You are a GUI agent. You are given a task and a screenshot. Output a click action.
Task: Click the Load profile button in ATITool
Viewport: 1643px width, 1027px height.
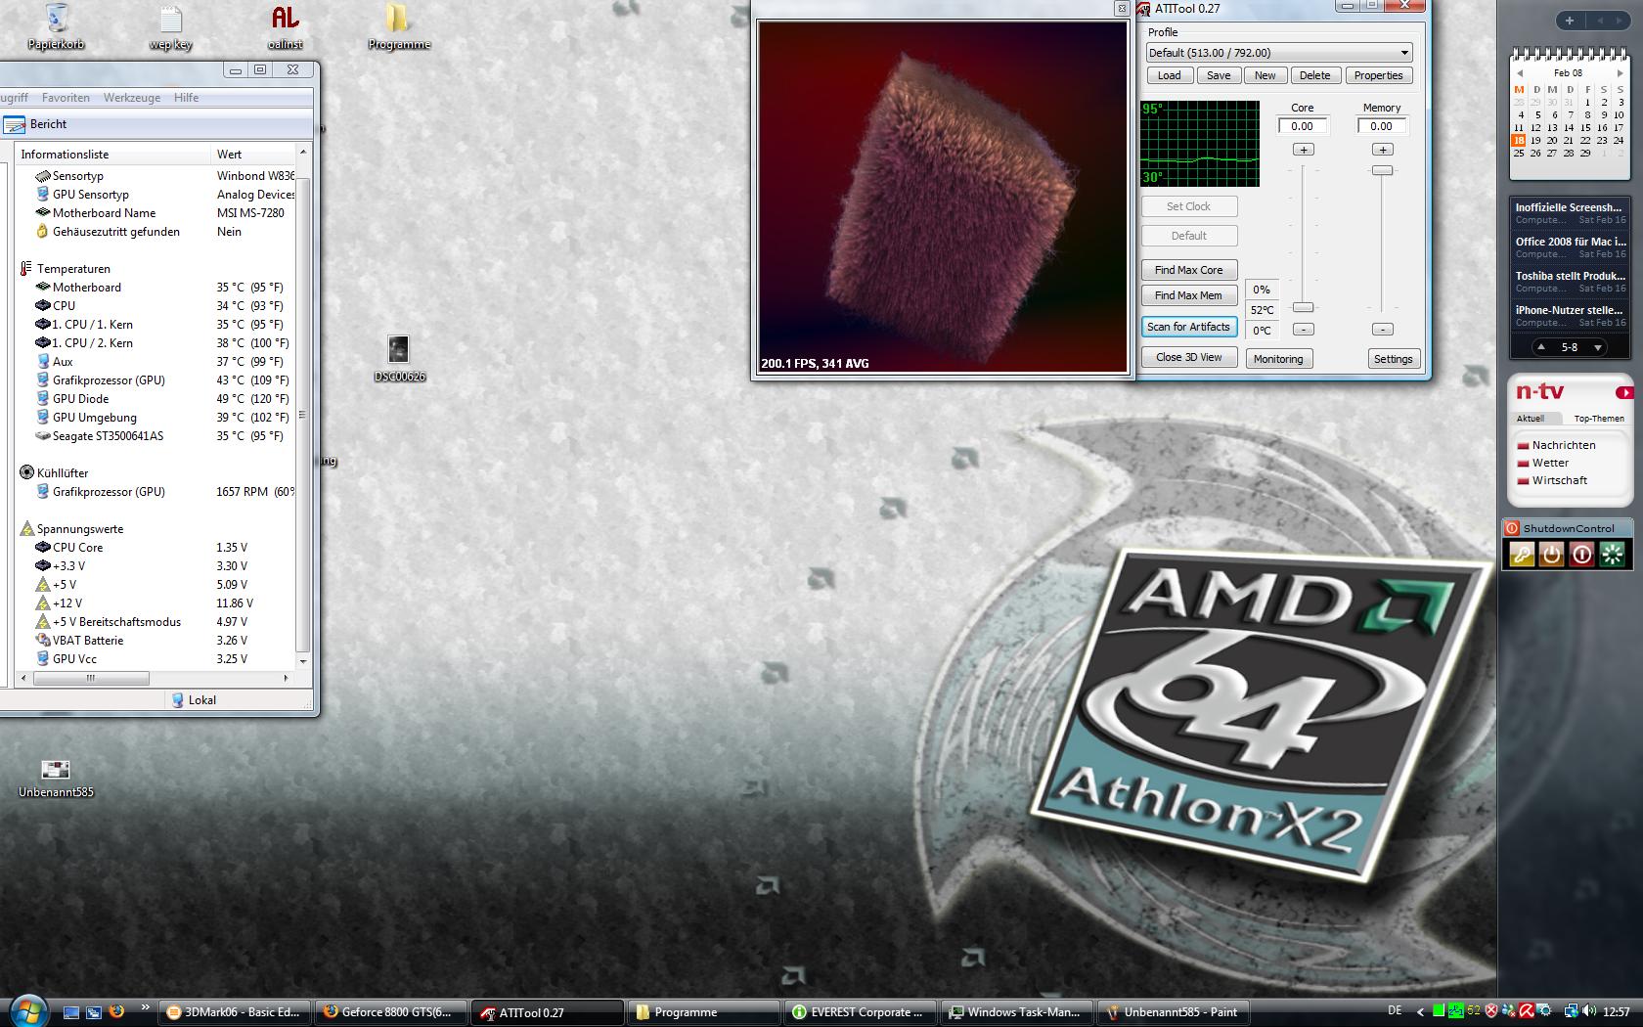1169,75
